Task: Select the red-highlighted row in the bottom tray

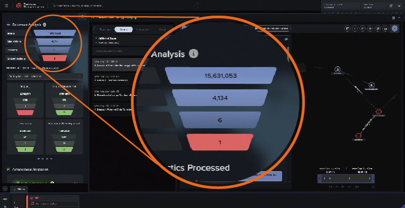Action: (53, 201)
